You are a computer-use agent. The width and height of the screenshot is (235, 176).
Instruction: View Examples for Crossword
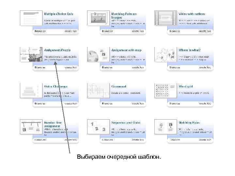[x=107, y=104]
